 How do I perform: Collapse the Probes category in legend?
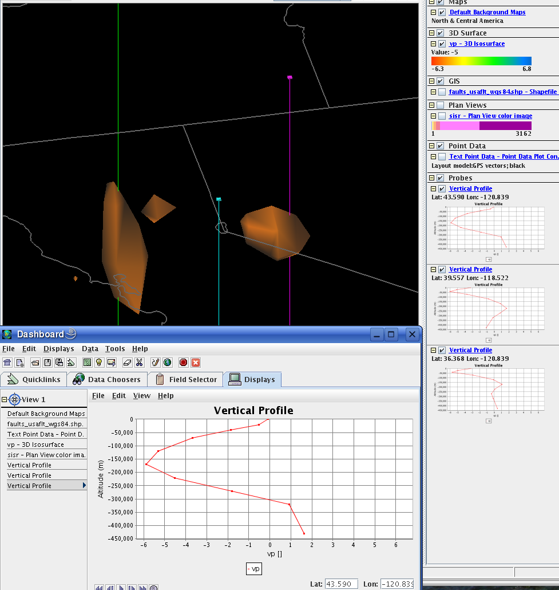point(432,178)
